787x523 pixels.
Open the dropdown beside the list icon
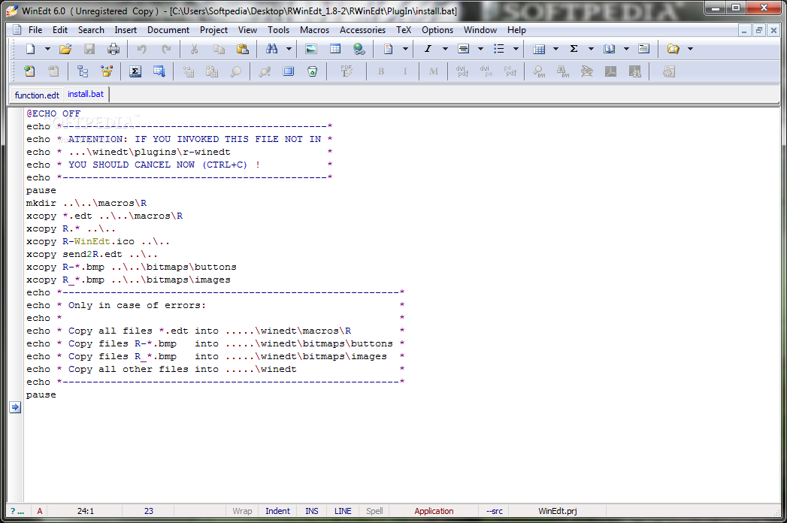[516, 49]
